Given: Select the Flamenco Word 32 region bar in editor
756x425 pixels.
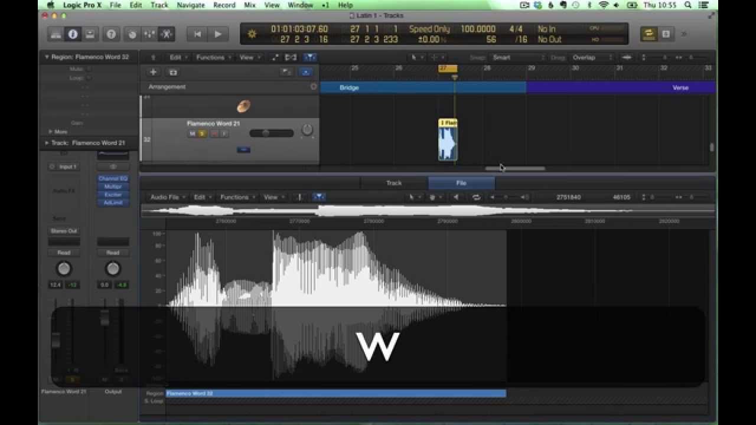Looking at the screenshot, I should [x=336, y=393].
